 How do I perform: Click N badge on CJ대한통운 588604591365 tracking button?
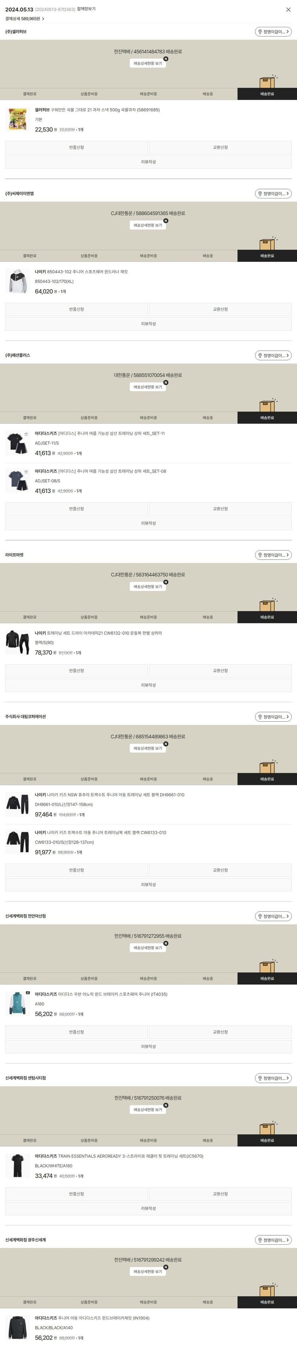166,221
